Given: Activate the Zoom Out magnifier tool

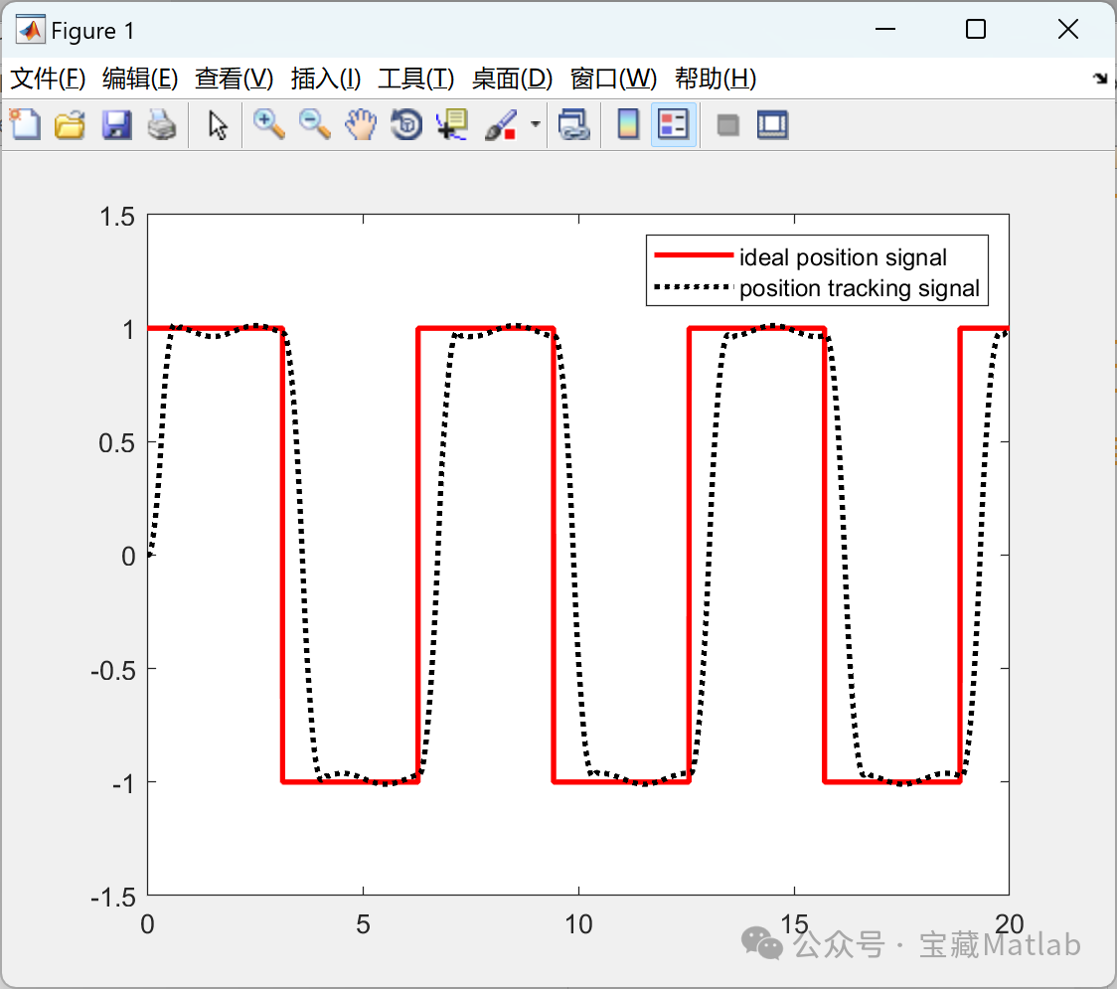Looking at the screenshot, I should point(314,124).
